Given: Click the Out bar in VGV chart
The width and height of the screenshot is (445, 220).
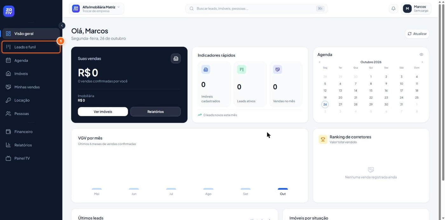Looking at the screenshot, I should (x=283, y=189).
